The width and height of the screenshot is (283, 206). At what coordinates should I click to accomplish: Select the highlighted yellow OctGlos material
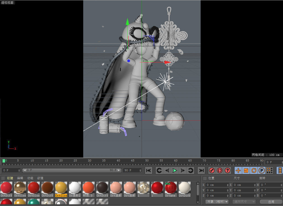[x=61, y=189]
